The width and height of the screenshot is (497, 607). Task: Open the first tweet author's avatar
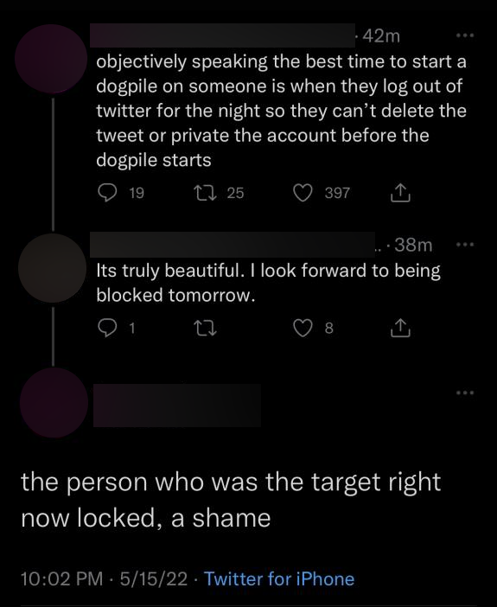[x=51, y=59]
